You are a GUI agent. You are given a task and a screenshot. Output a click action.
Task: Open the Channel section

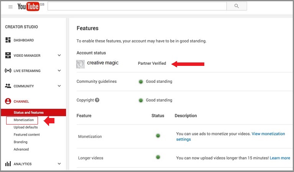tap(21, 102)
